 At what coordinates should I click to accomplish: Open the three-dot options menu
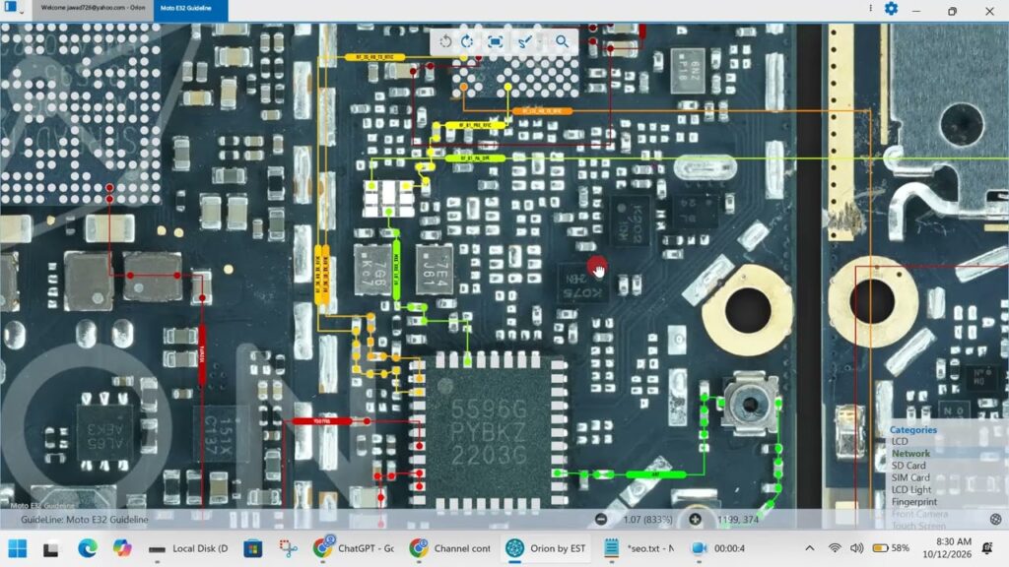pyautogui.click(x=871, y=8)
